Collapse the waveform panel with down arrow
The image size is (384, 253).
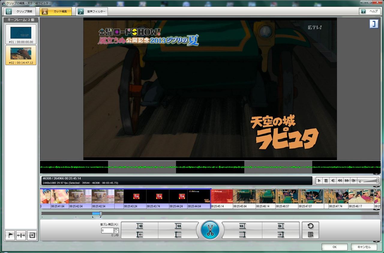[376, 174]
